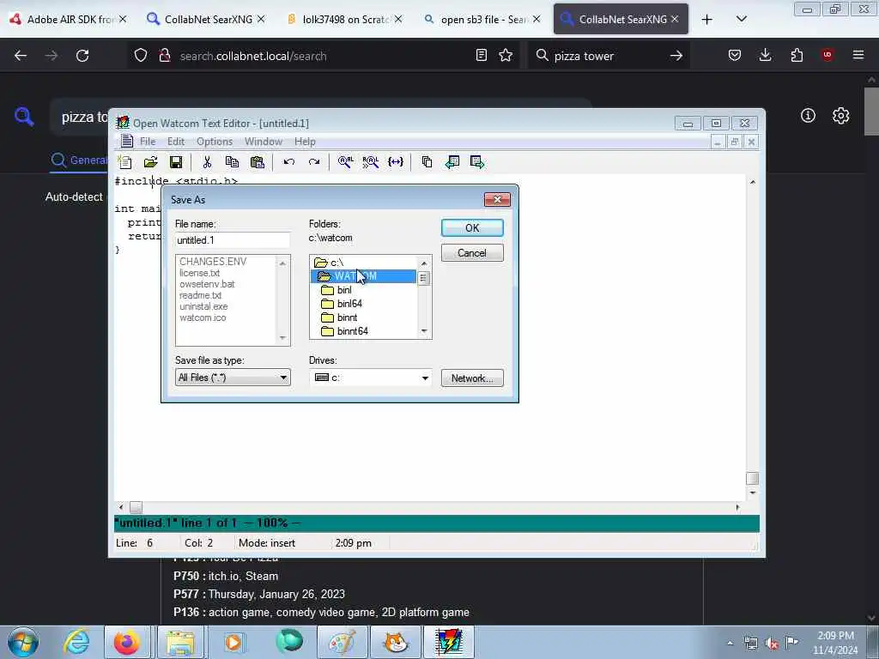Switch to open sb3 file search tab
Viewport: 879px width, 659px height.
pyautogui.click(x=482, y=19)
